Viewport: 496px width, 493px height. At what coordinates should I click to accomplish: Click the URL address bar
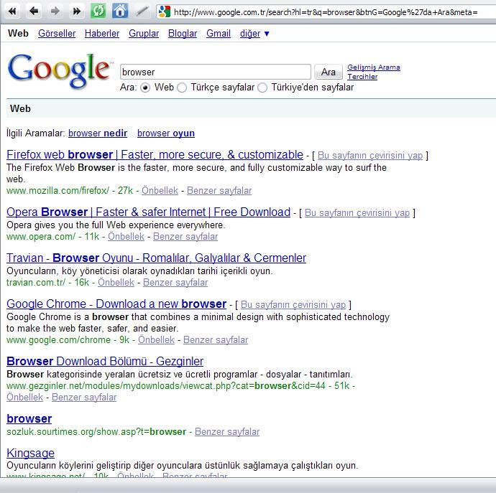click(326, 12)
